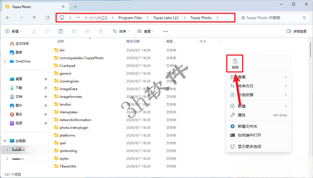Image resolution: width=313 pixels, height=178 pixels.
Task: Click the Paste icon in toolbar
Action: pos(61,31)
